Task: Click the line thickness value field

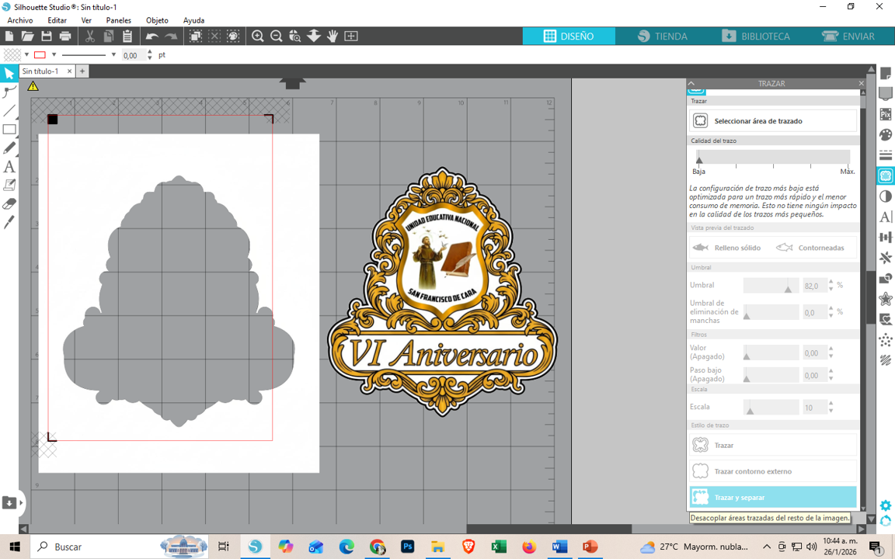Action: point(132,55)
